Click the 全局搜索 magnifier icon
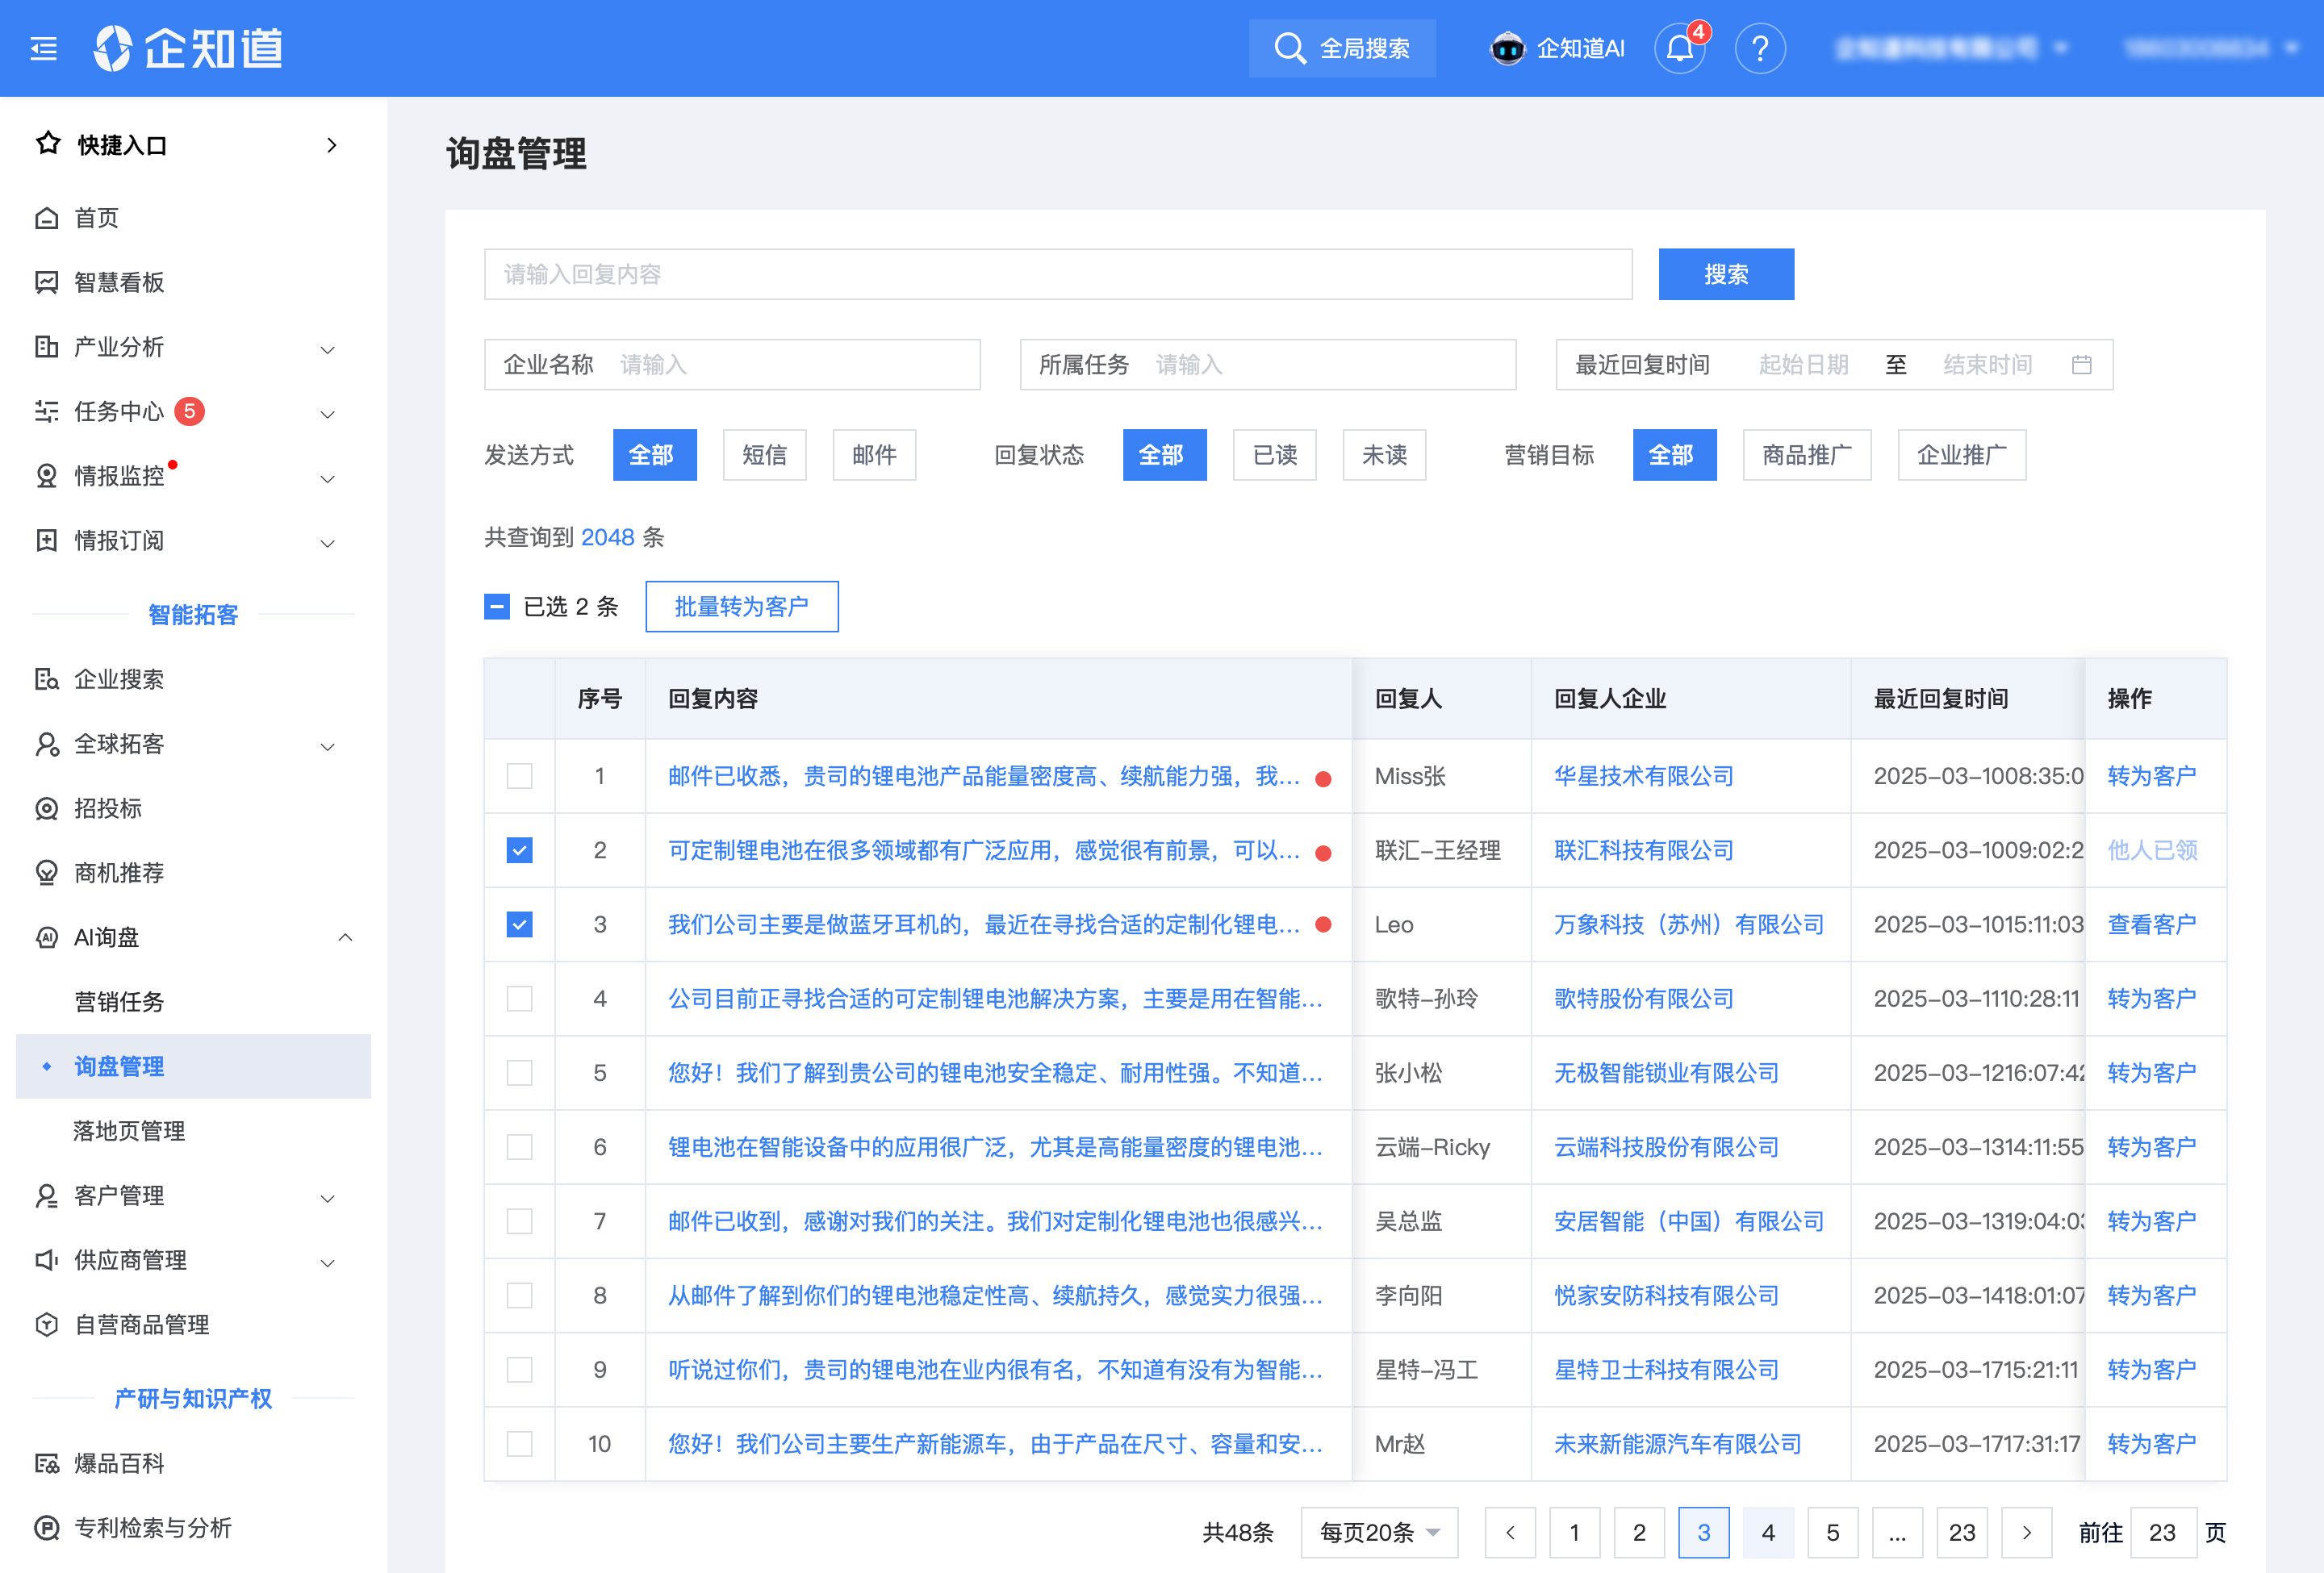The image size is (2324, 1573). (x=1289, y=48)
